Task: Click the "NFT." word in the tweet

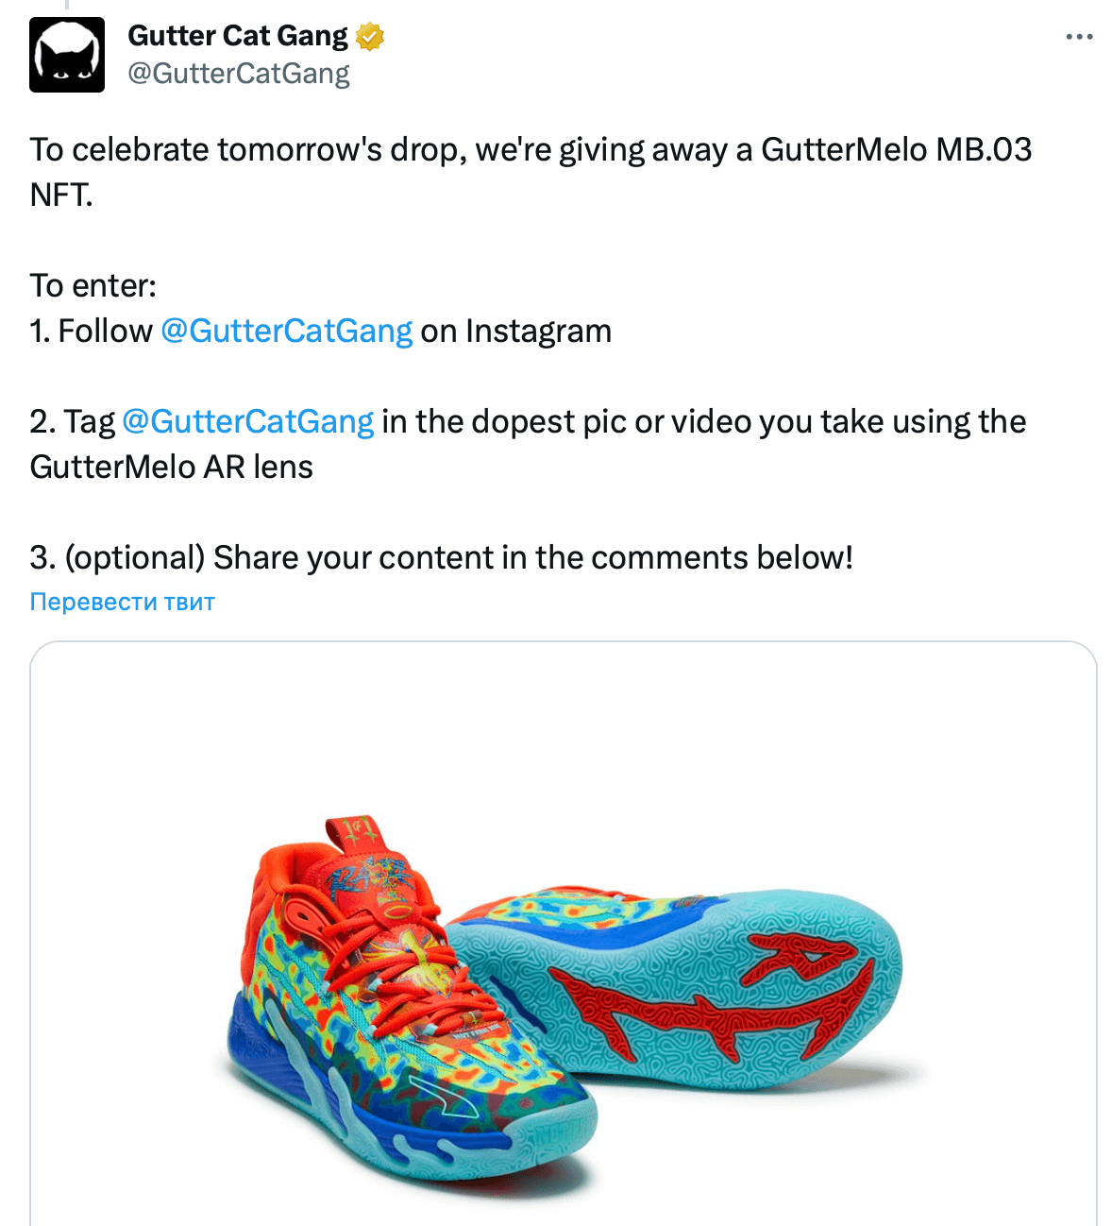Action: (x=61, y=196)
